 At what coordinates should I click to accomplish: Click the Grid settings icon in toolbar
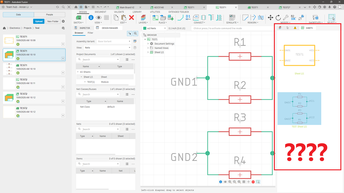click(106, 18)
